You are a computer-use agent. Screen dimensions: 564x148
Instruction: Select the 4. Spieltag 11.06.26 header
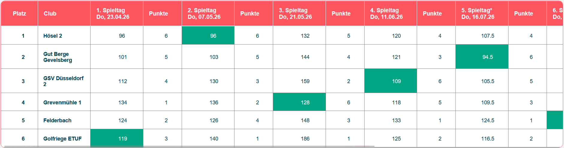click(391, 13)
